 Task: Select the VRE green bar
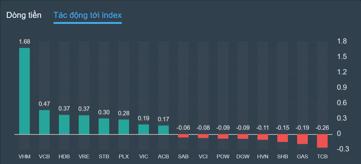click(84, 124)
